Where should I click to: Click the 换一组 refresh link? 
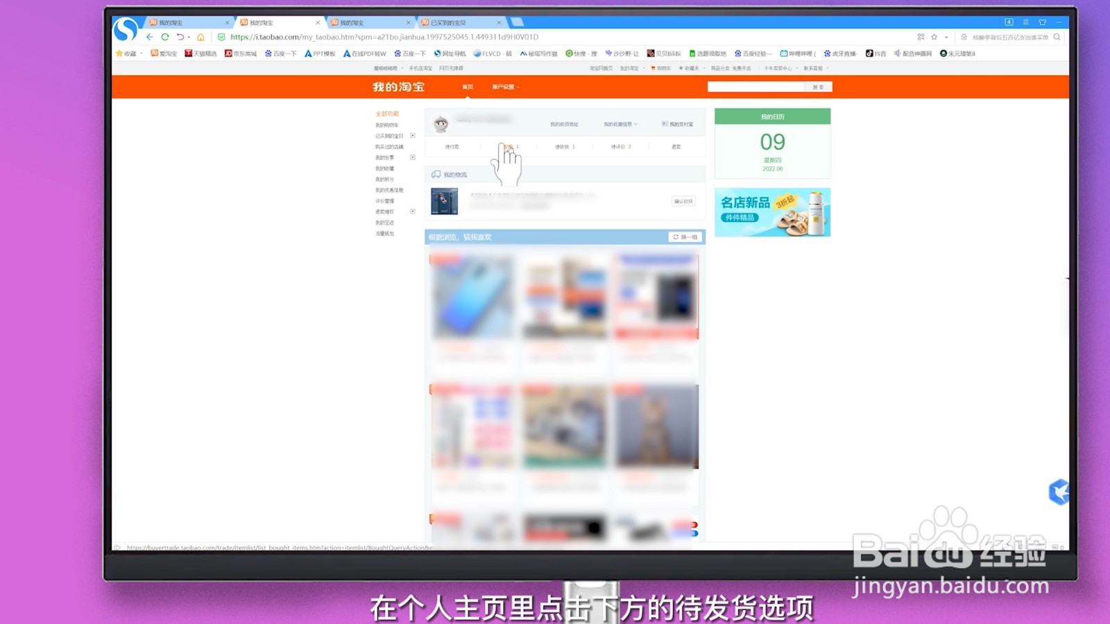coord(685,236)
